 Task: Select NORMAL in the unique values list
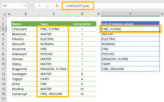(x=130, y=44)
